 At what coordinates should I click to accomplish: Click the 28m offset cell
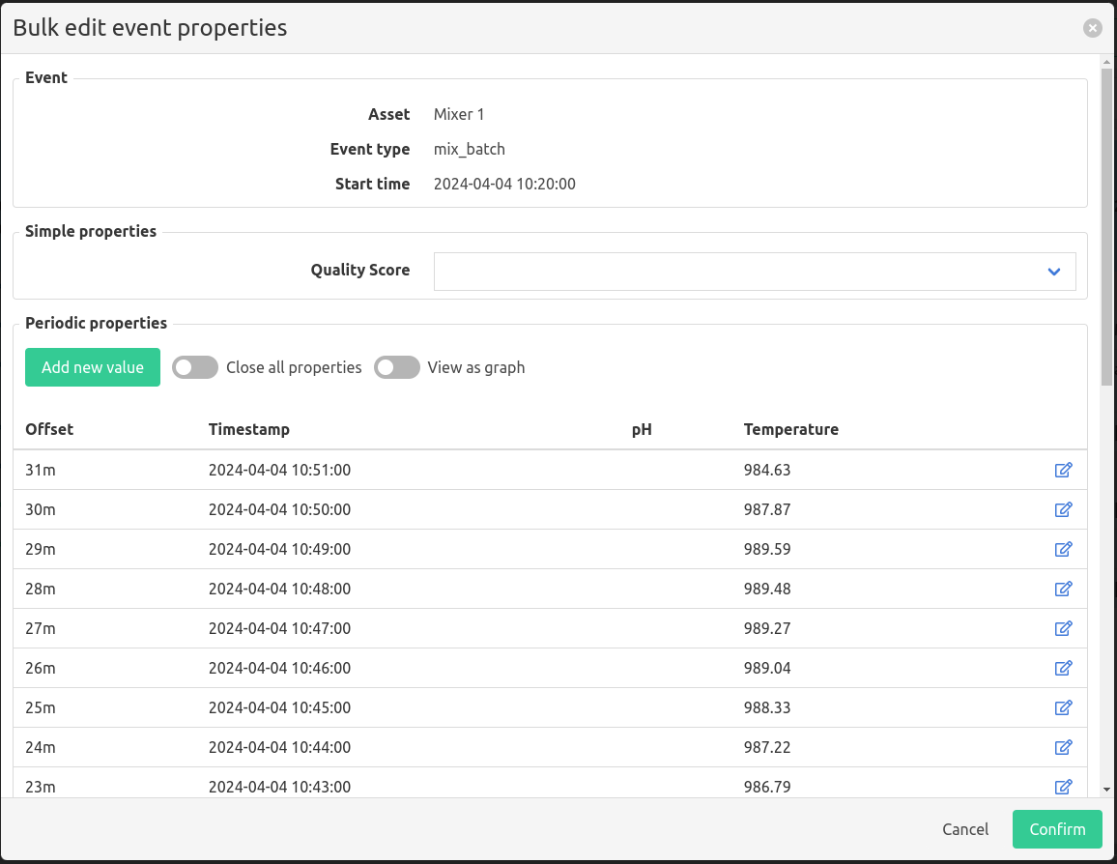(x=40, y=590)
